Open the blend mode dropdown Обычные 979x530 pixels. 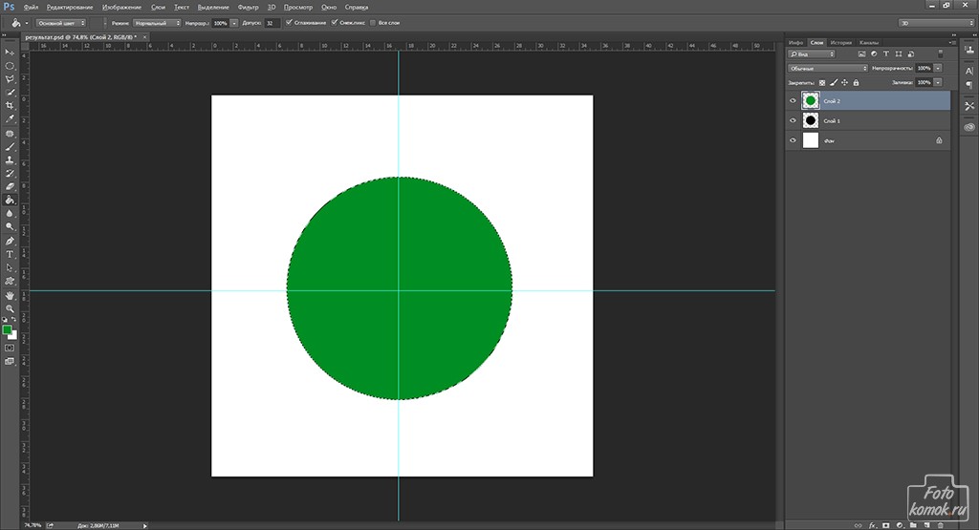click(x=827, y=69)
